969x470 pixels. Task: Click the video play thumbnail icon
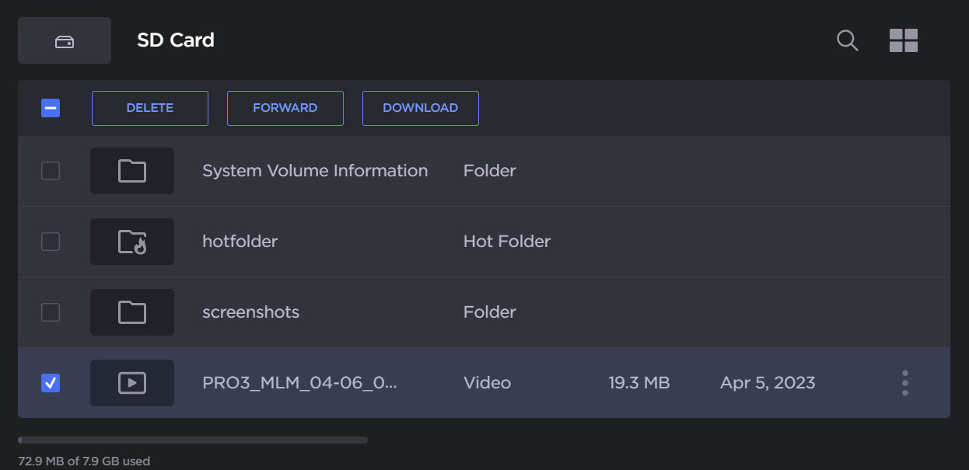click(132, 383)
